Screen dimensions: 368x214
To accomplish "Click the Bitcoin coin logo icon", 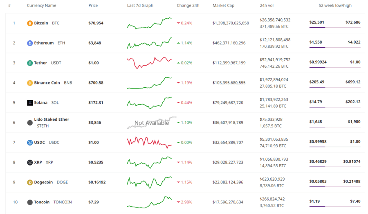I will point(30,23).
